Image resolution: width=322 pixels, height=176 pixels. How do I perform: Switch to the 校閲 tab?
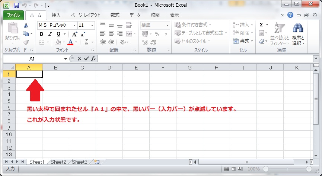(155, 15)
